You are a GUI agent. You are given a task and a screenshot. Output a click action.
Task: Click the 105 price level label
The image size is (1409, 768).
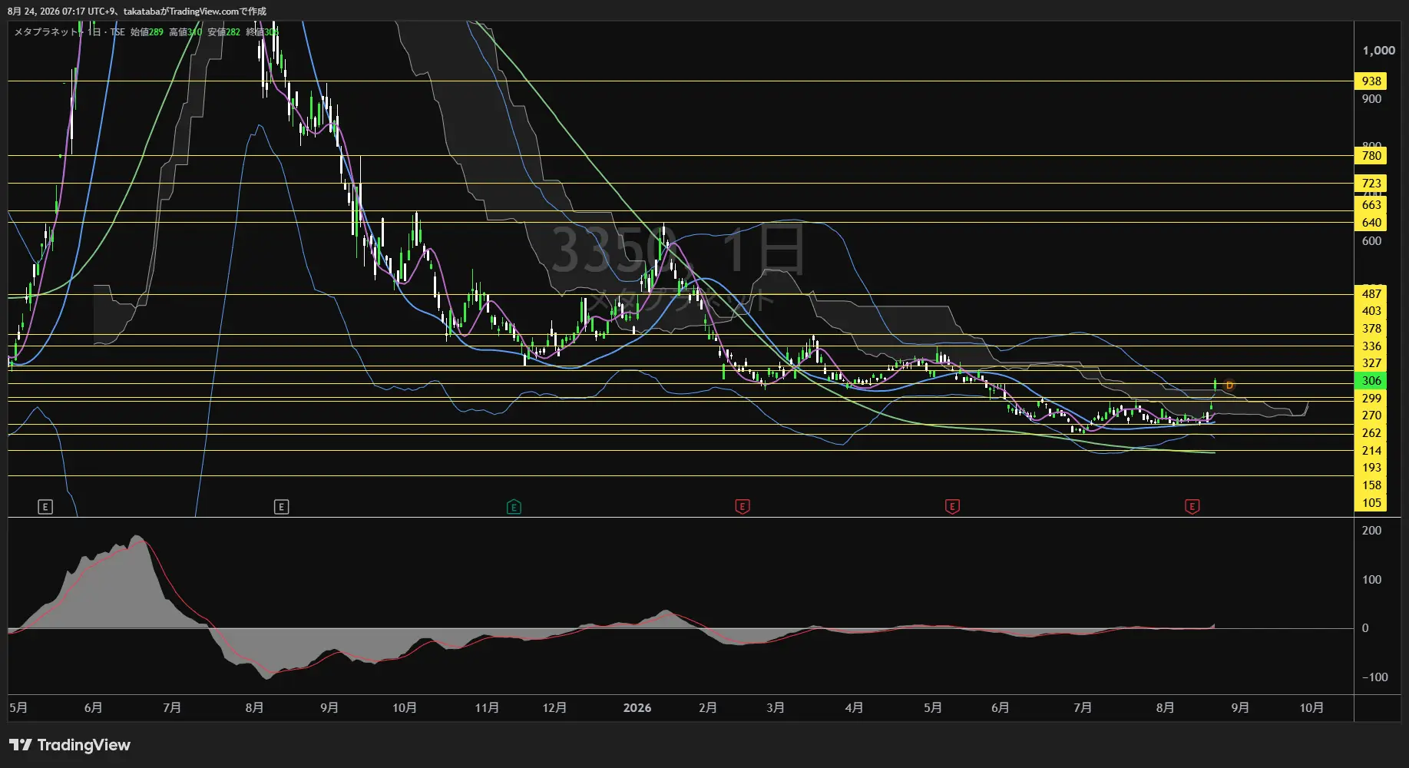[x=1371, y=503]
